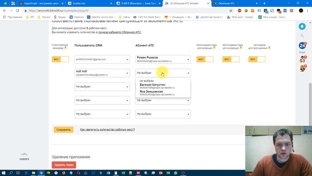Reload the page with the refresh icon
This screenshot has width=312, height=176.
[18, 11]
